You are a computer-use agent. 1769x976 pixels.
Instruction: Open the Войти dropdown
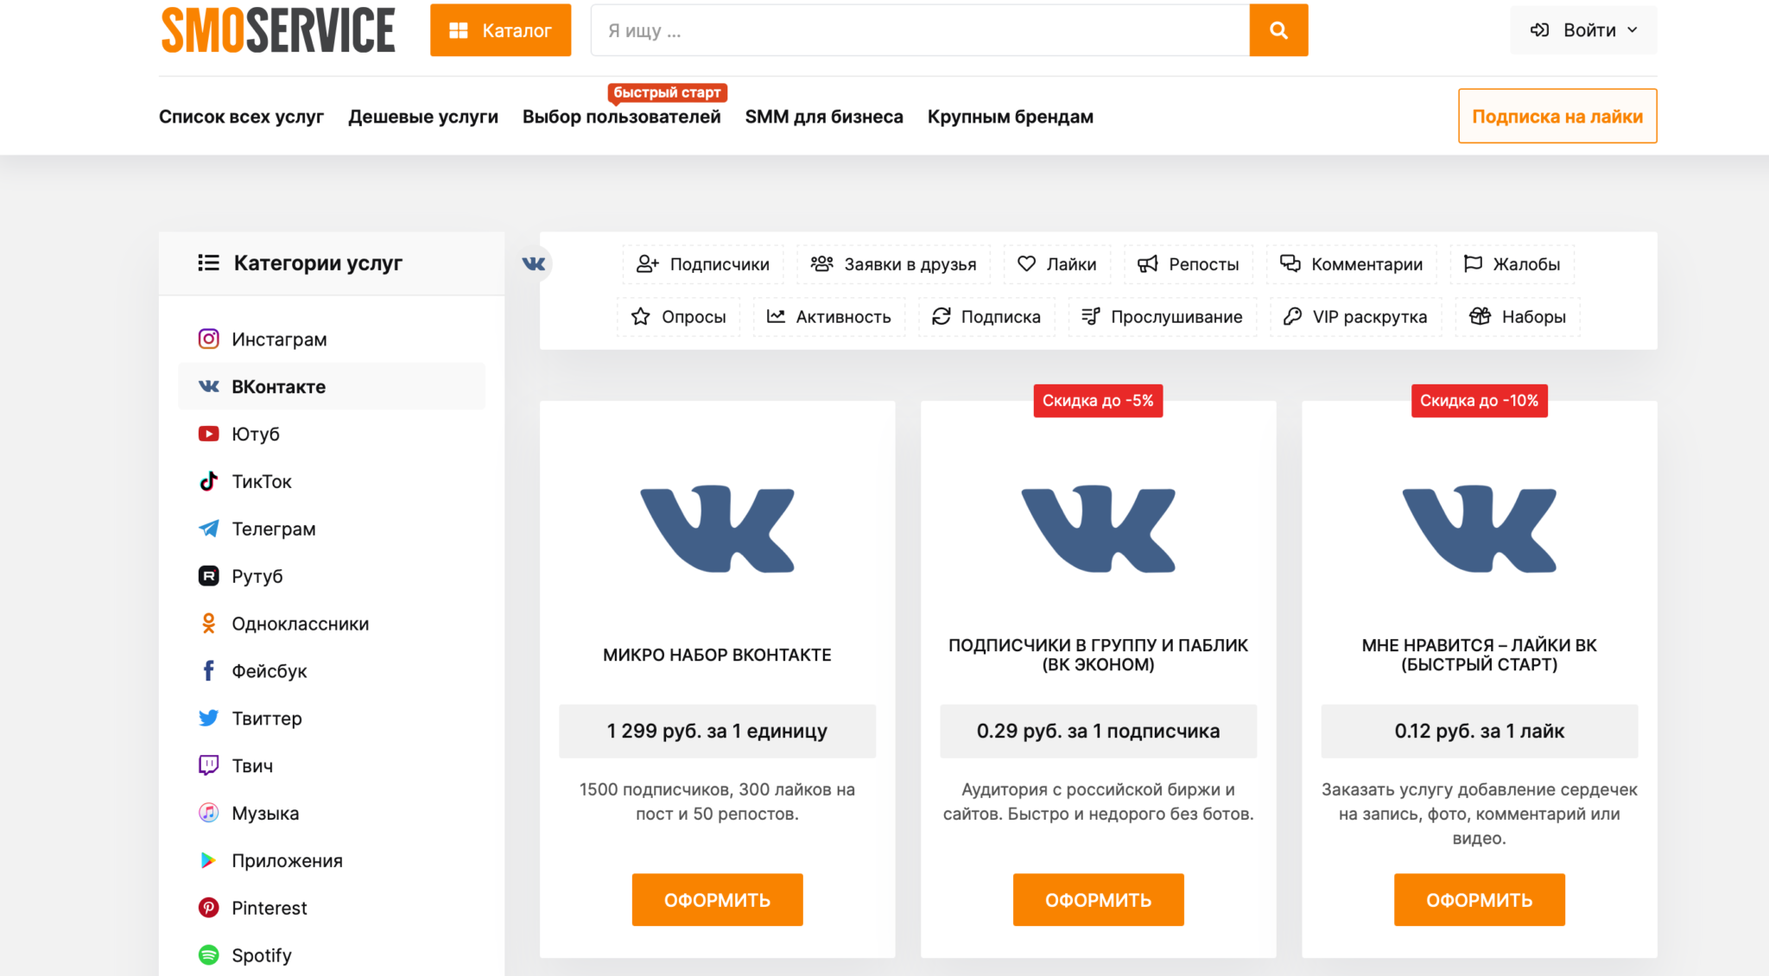point(1583,30)
